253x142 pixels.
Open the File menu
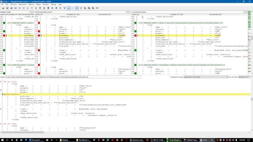point(2,4)
